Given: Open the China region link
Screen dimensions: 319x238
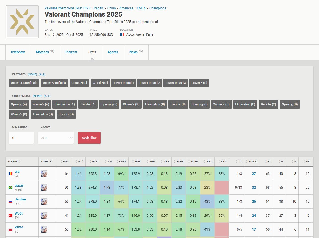Looking at the screenshot, I should pos(111,8).
